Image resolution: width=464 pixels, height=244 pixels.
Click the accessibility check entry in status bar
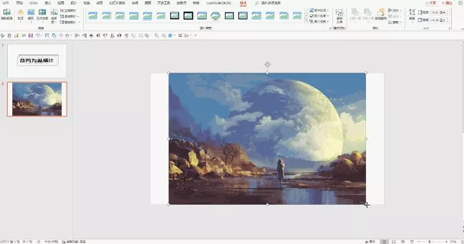click(73, 241)
